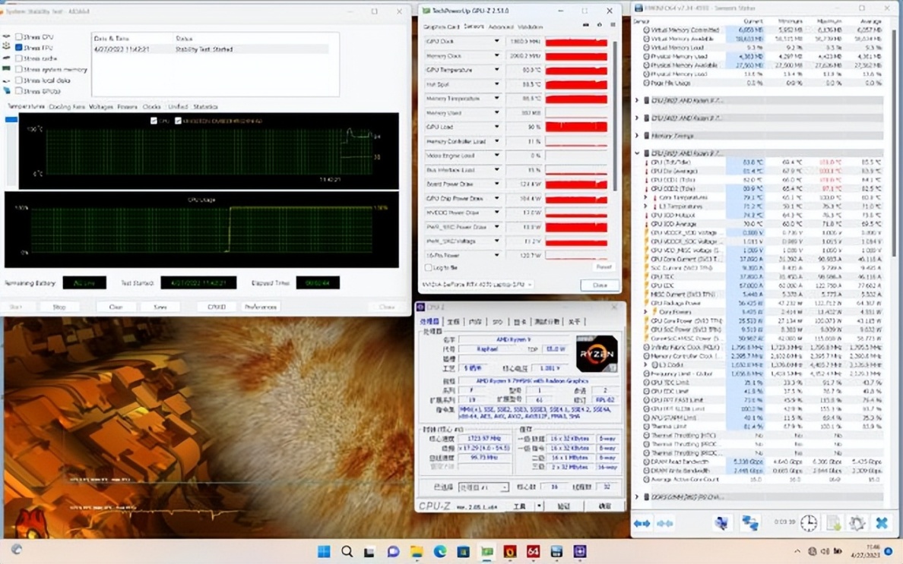Open GPU-Z hamburger menu icon
The image size is (903, 564).
pos(613,25)
